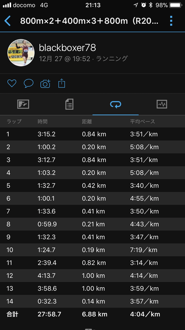
Task: Tap lap 12 row showing 4:13.7
Action: click(x=92, y=276)
